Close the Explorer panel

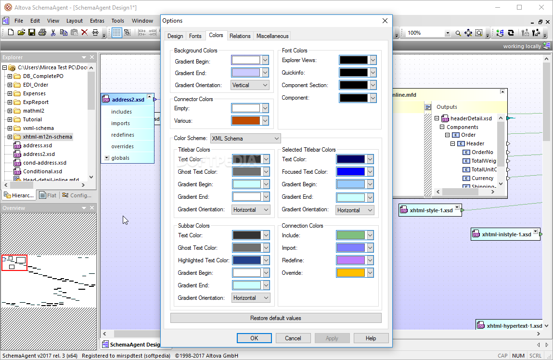click(x=92, y=57)
